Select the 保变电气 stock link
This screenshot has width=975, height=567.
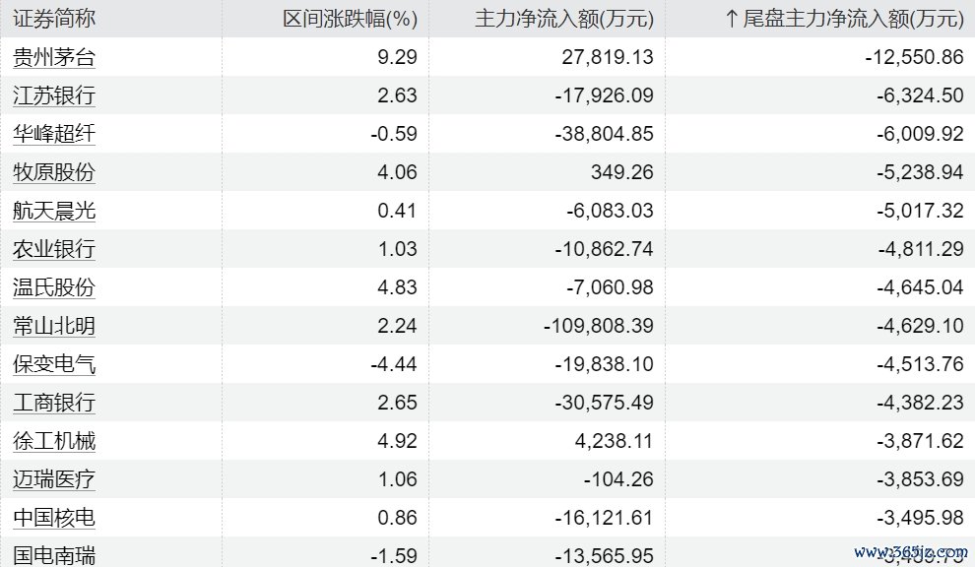[x=54, y=364]
